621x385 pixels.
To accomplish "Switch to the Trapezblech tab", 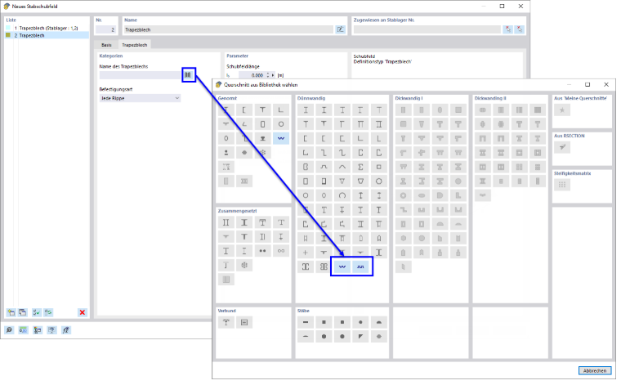I will point(134,45).
